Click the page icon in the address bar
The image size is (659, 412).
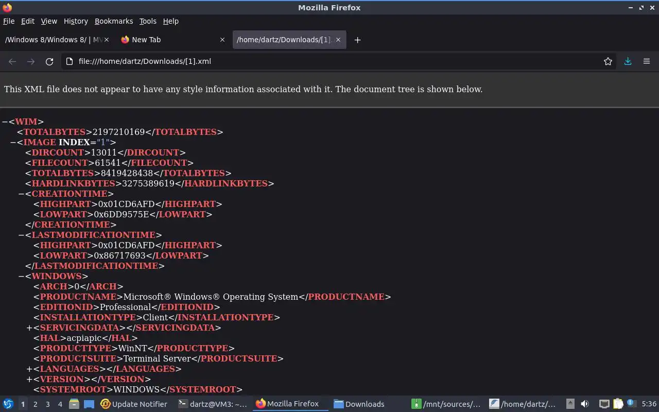[x=70, y=61]
